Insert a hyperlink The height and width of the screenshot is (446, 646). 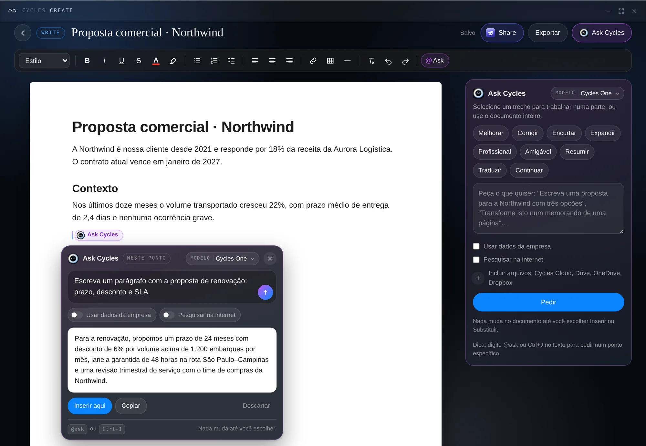313,61
